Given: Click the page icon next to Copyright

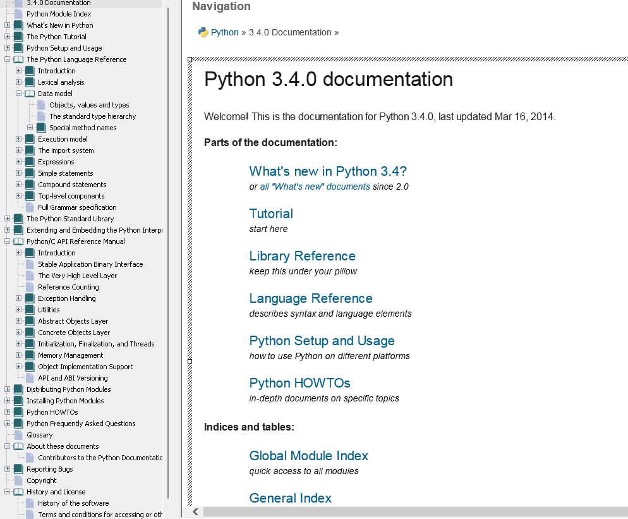Looking at the screenshot, I should pos(18,480).
